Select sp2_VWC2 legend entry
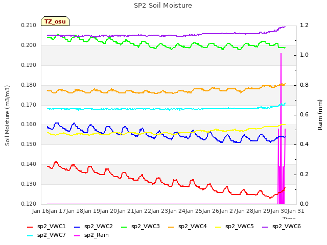 94,227
